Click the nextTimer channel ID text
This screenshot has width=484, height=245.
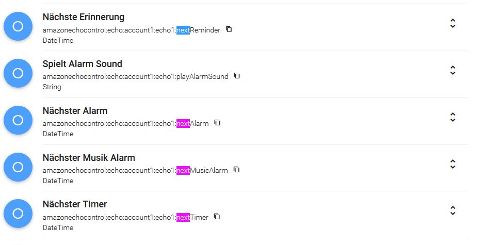[x=125, y=217]
